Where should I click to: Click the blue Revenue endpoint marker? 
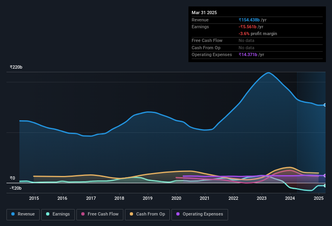click(325, 105)
